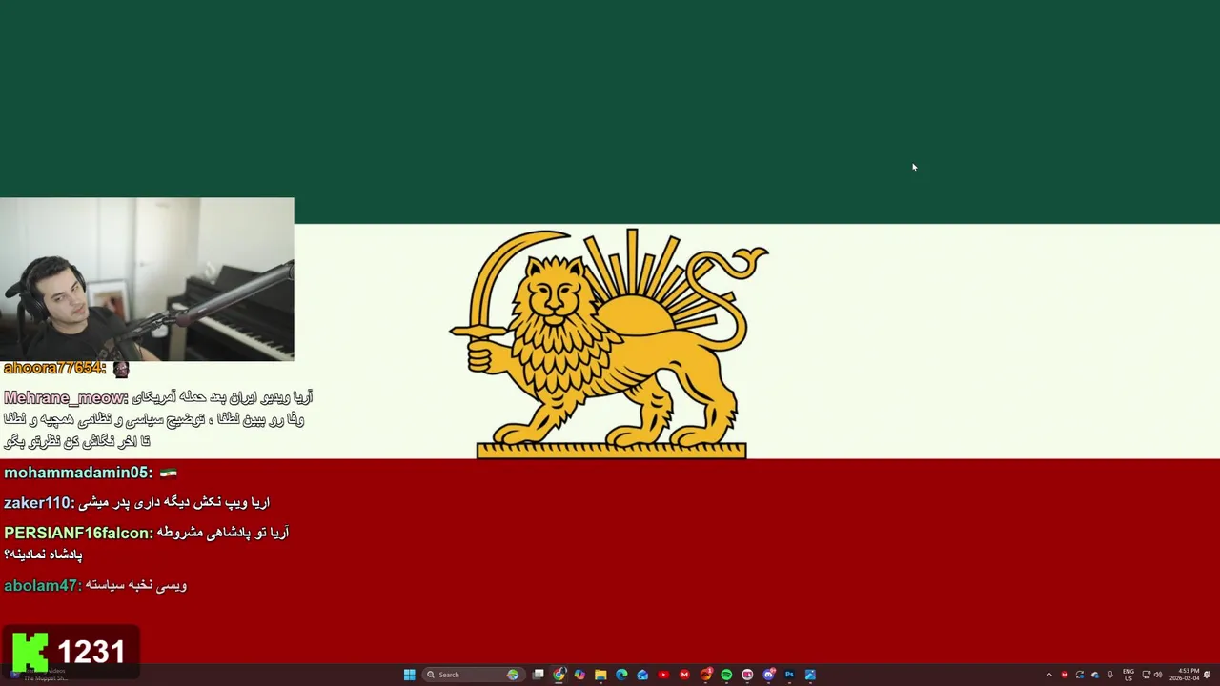
Task: Click username abolam47 in chat
Action: click(42, 585)
